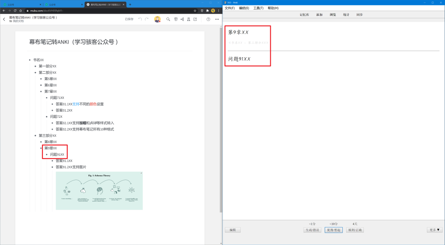Click the redo arrow in Mubu toolbar
The image size is (445, 245).
tap(147, 19)
